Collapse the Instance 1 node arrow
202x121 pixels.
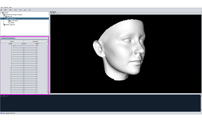(x=6, y=19)
